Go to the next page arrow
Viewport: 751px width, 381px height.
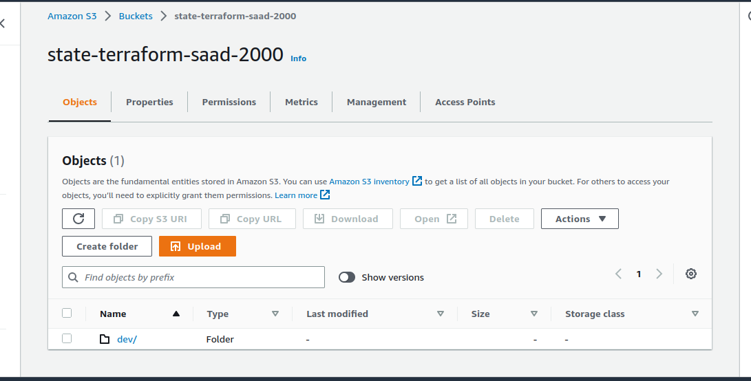[x=659, y=274]
